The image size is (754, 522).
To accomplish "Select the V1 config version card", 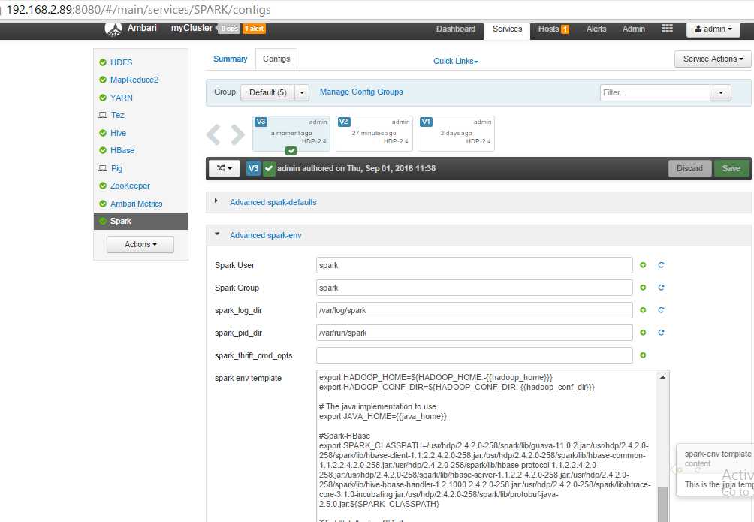I will tap(456, 133).
